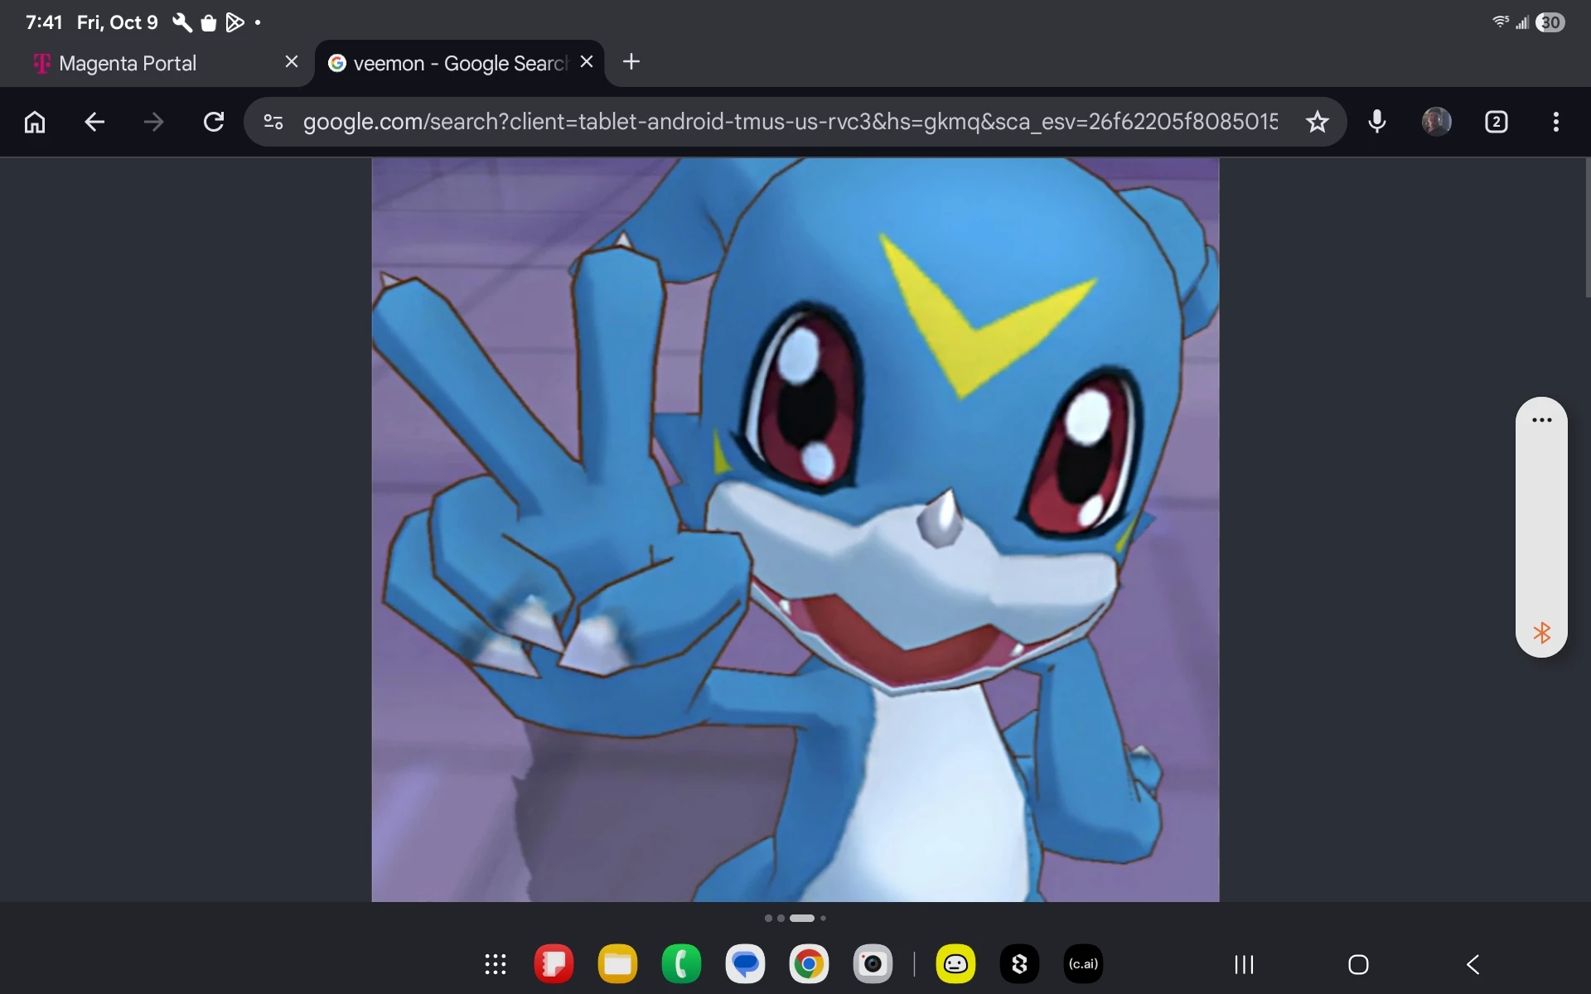Close the veemon Google Search tab
Image resolution: width=1591 pixels, height=994 pixels.
pos(587,62)
